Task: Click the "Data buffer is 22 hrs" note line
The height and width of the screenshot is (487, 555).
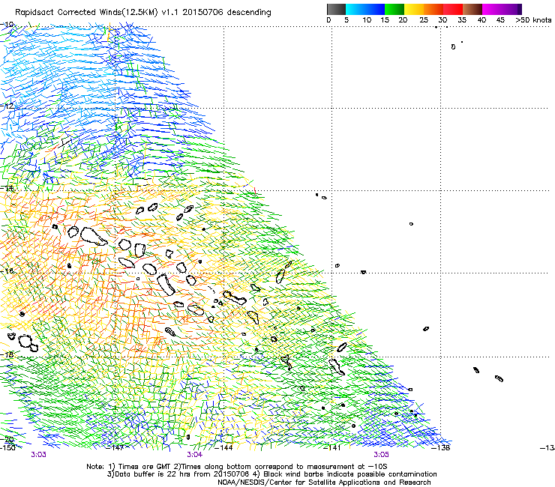Action: point(271,474)
